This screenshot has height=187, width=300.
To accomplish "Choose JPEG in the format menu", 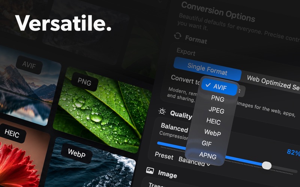I will coord(216,110).
